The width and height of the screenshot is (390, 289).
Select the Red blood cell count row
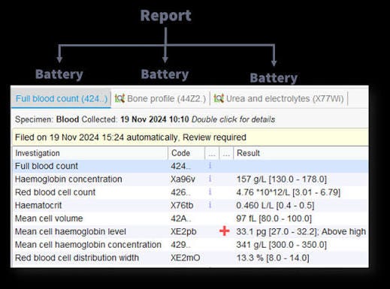190,192
